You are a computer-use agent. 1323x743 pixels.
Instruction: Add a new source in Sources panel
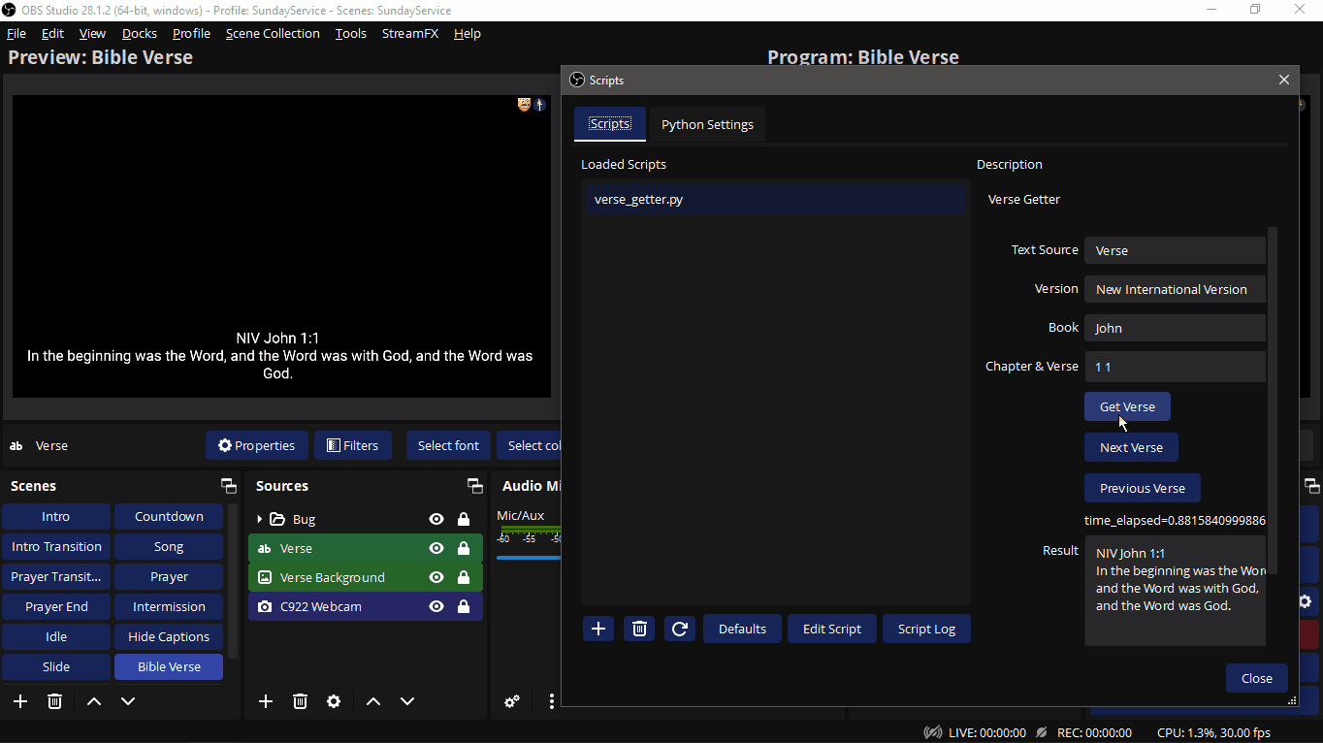(266, 701)
